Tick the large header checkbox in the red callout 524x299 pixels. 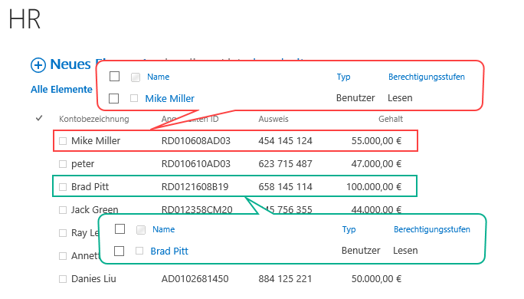coord(114,76)
